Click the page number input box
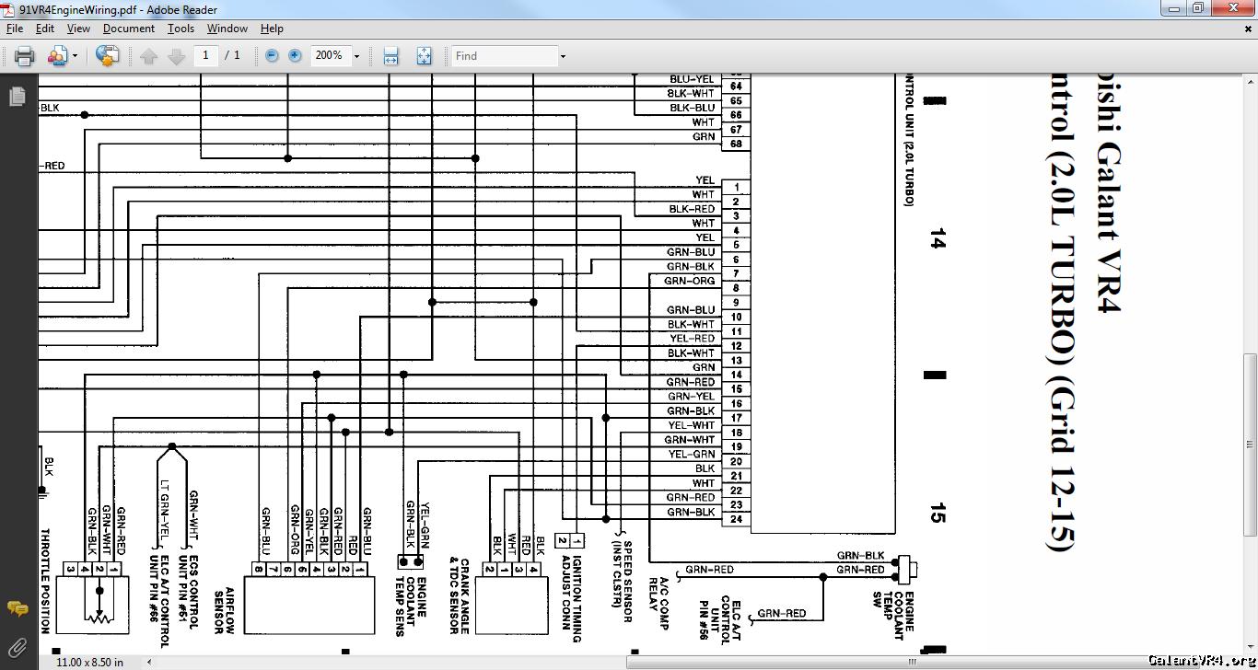The image size is (1258, 670). [205, 55]
